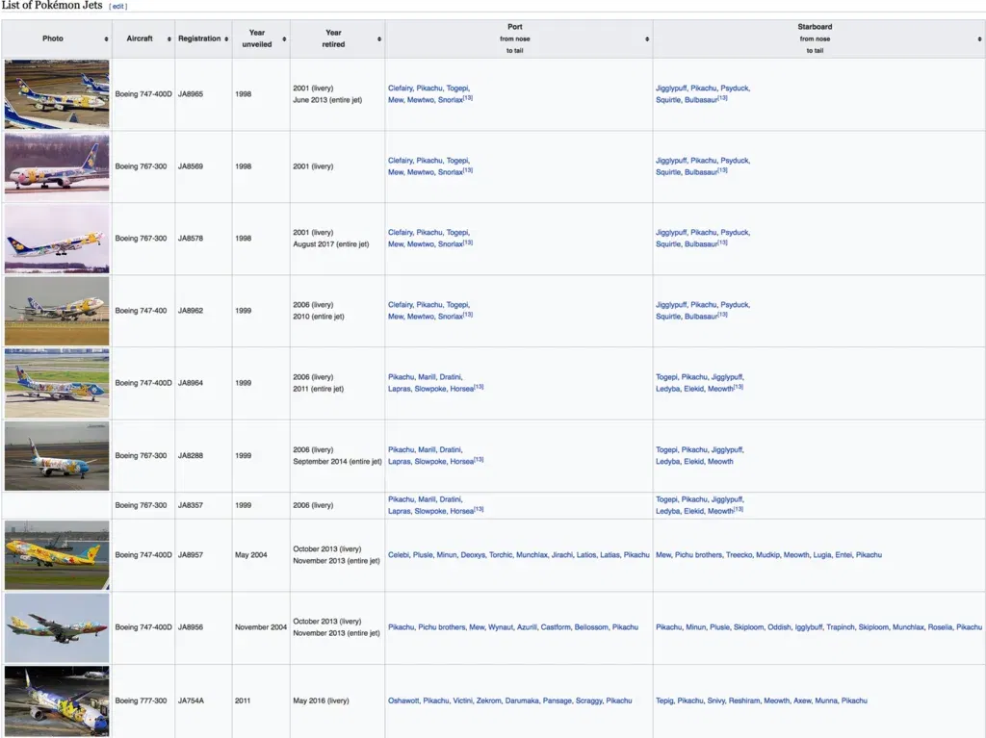The height and width of the screenshot is (738, 986).
Task: Sort the Starboard column using its arrow
Action: coord(979,39)
